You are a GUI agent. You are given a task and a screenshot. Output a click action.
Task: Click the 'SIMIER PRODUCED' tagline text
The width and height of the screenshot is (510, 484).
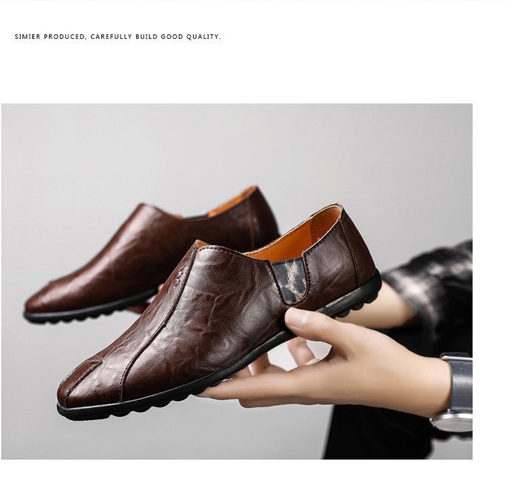pyautogui.click(x=118, y=37)
